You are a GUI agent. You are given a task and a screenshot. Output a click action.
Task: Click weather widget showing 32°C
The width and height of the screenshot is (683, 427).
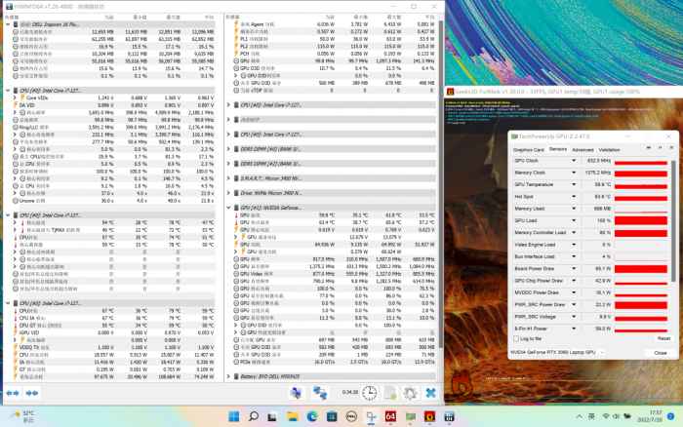22,416
